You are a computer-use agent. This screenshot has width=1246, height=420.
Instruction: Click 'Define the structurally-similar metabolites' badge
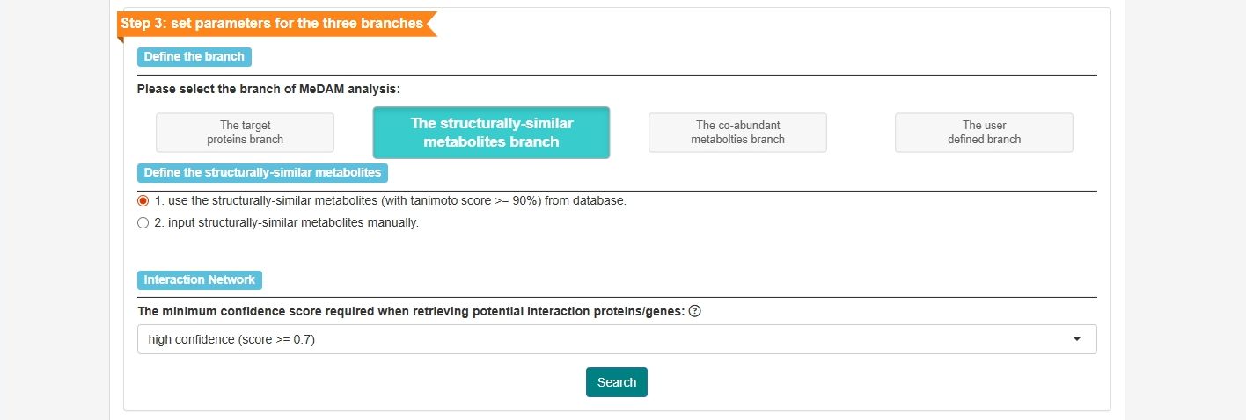(262, 172)
